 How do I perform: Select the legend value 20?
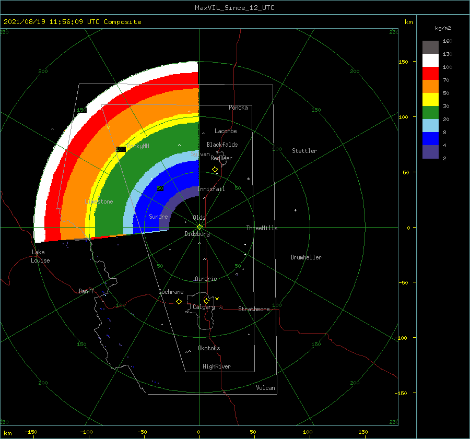(446, 119)
